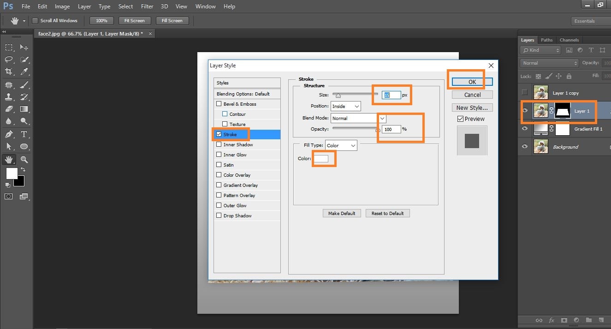Viewport: 611px width, 329px height.
Task: Select the Horizontal Type tool
Action: pyautogui.click(x=24, y=134)
